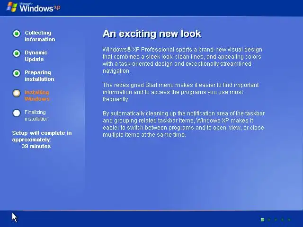Click the 'An exciting new look' heading
Screen dimensions: 303x227
tap(152, 34)
